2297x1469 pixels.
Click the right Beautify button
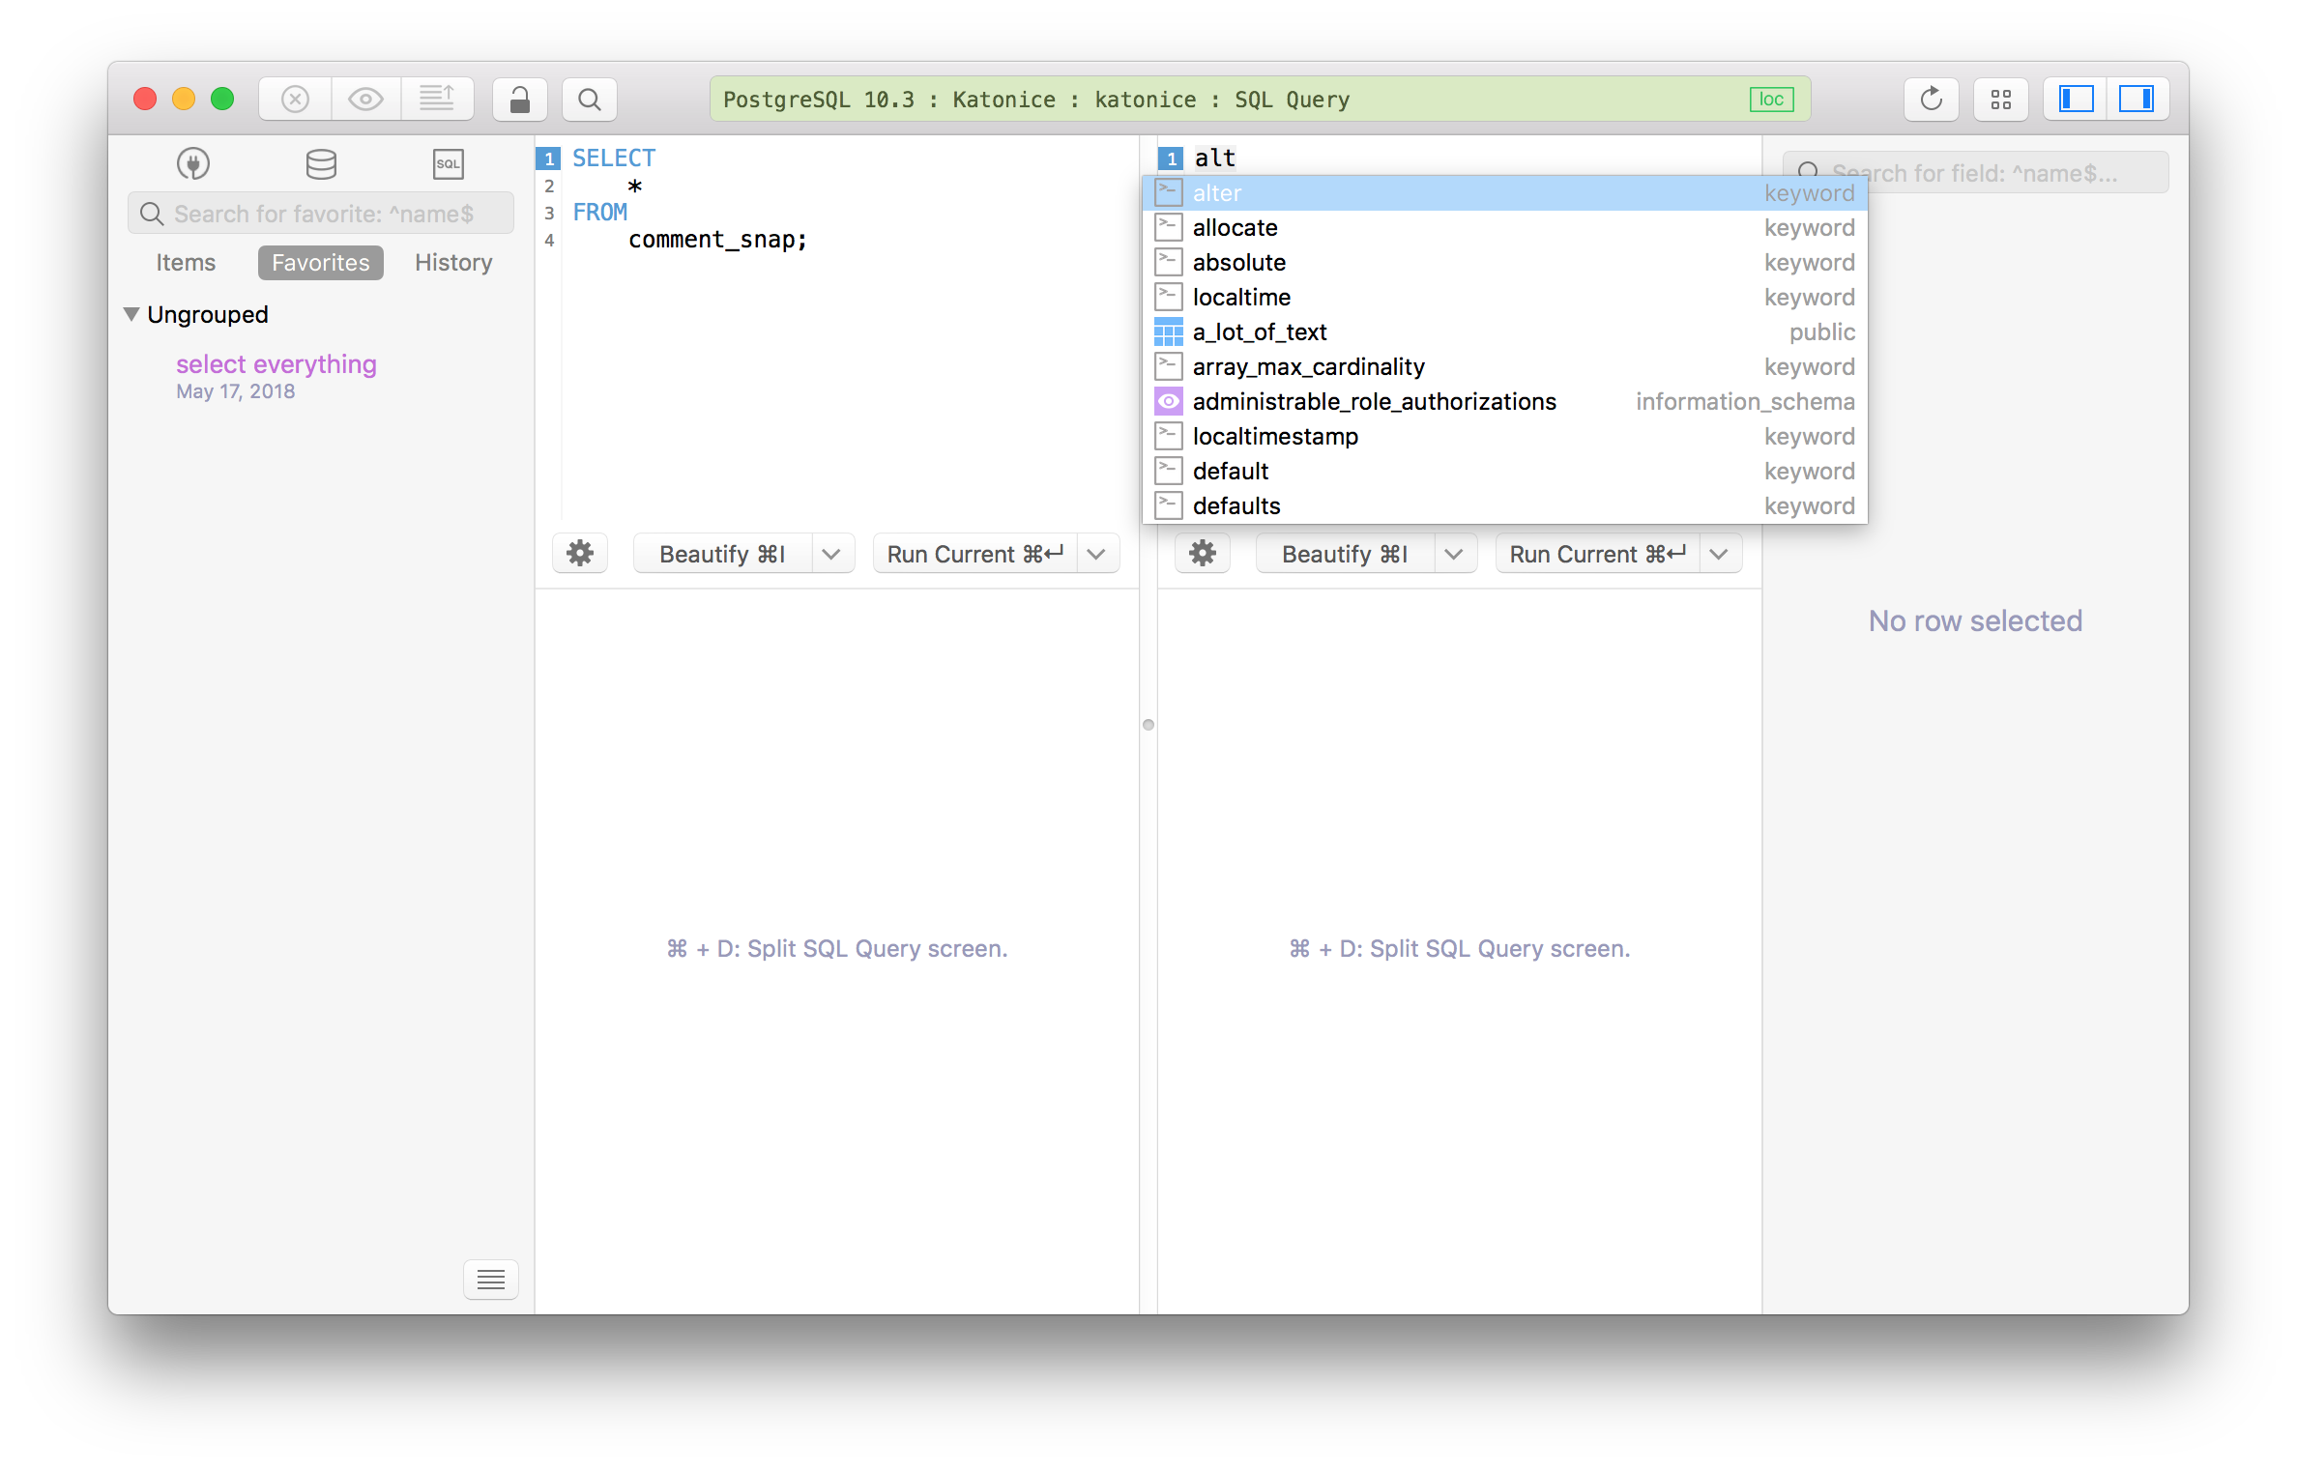click(x=1344, y=554)
